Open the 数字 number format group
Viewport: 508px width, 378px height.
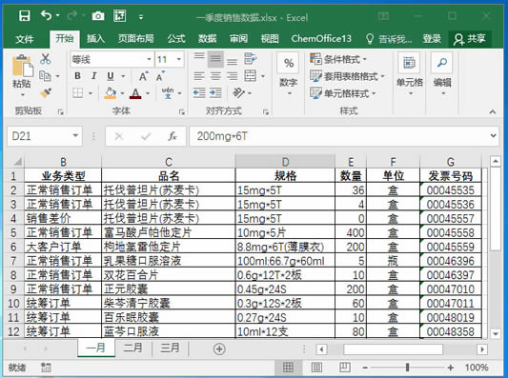(289, 75)
